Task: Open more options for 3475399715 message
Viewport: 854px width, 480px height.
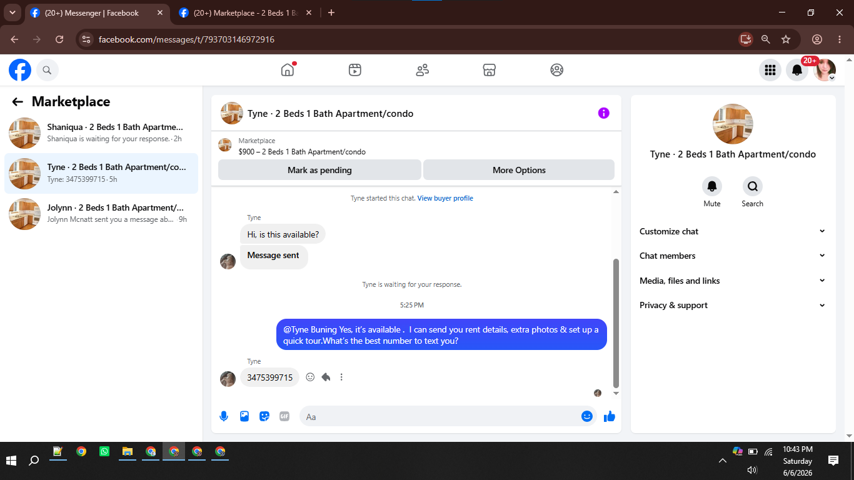Action: [341, 377]
